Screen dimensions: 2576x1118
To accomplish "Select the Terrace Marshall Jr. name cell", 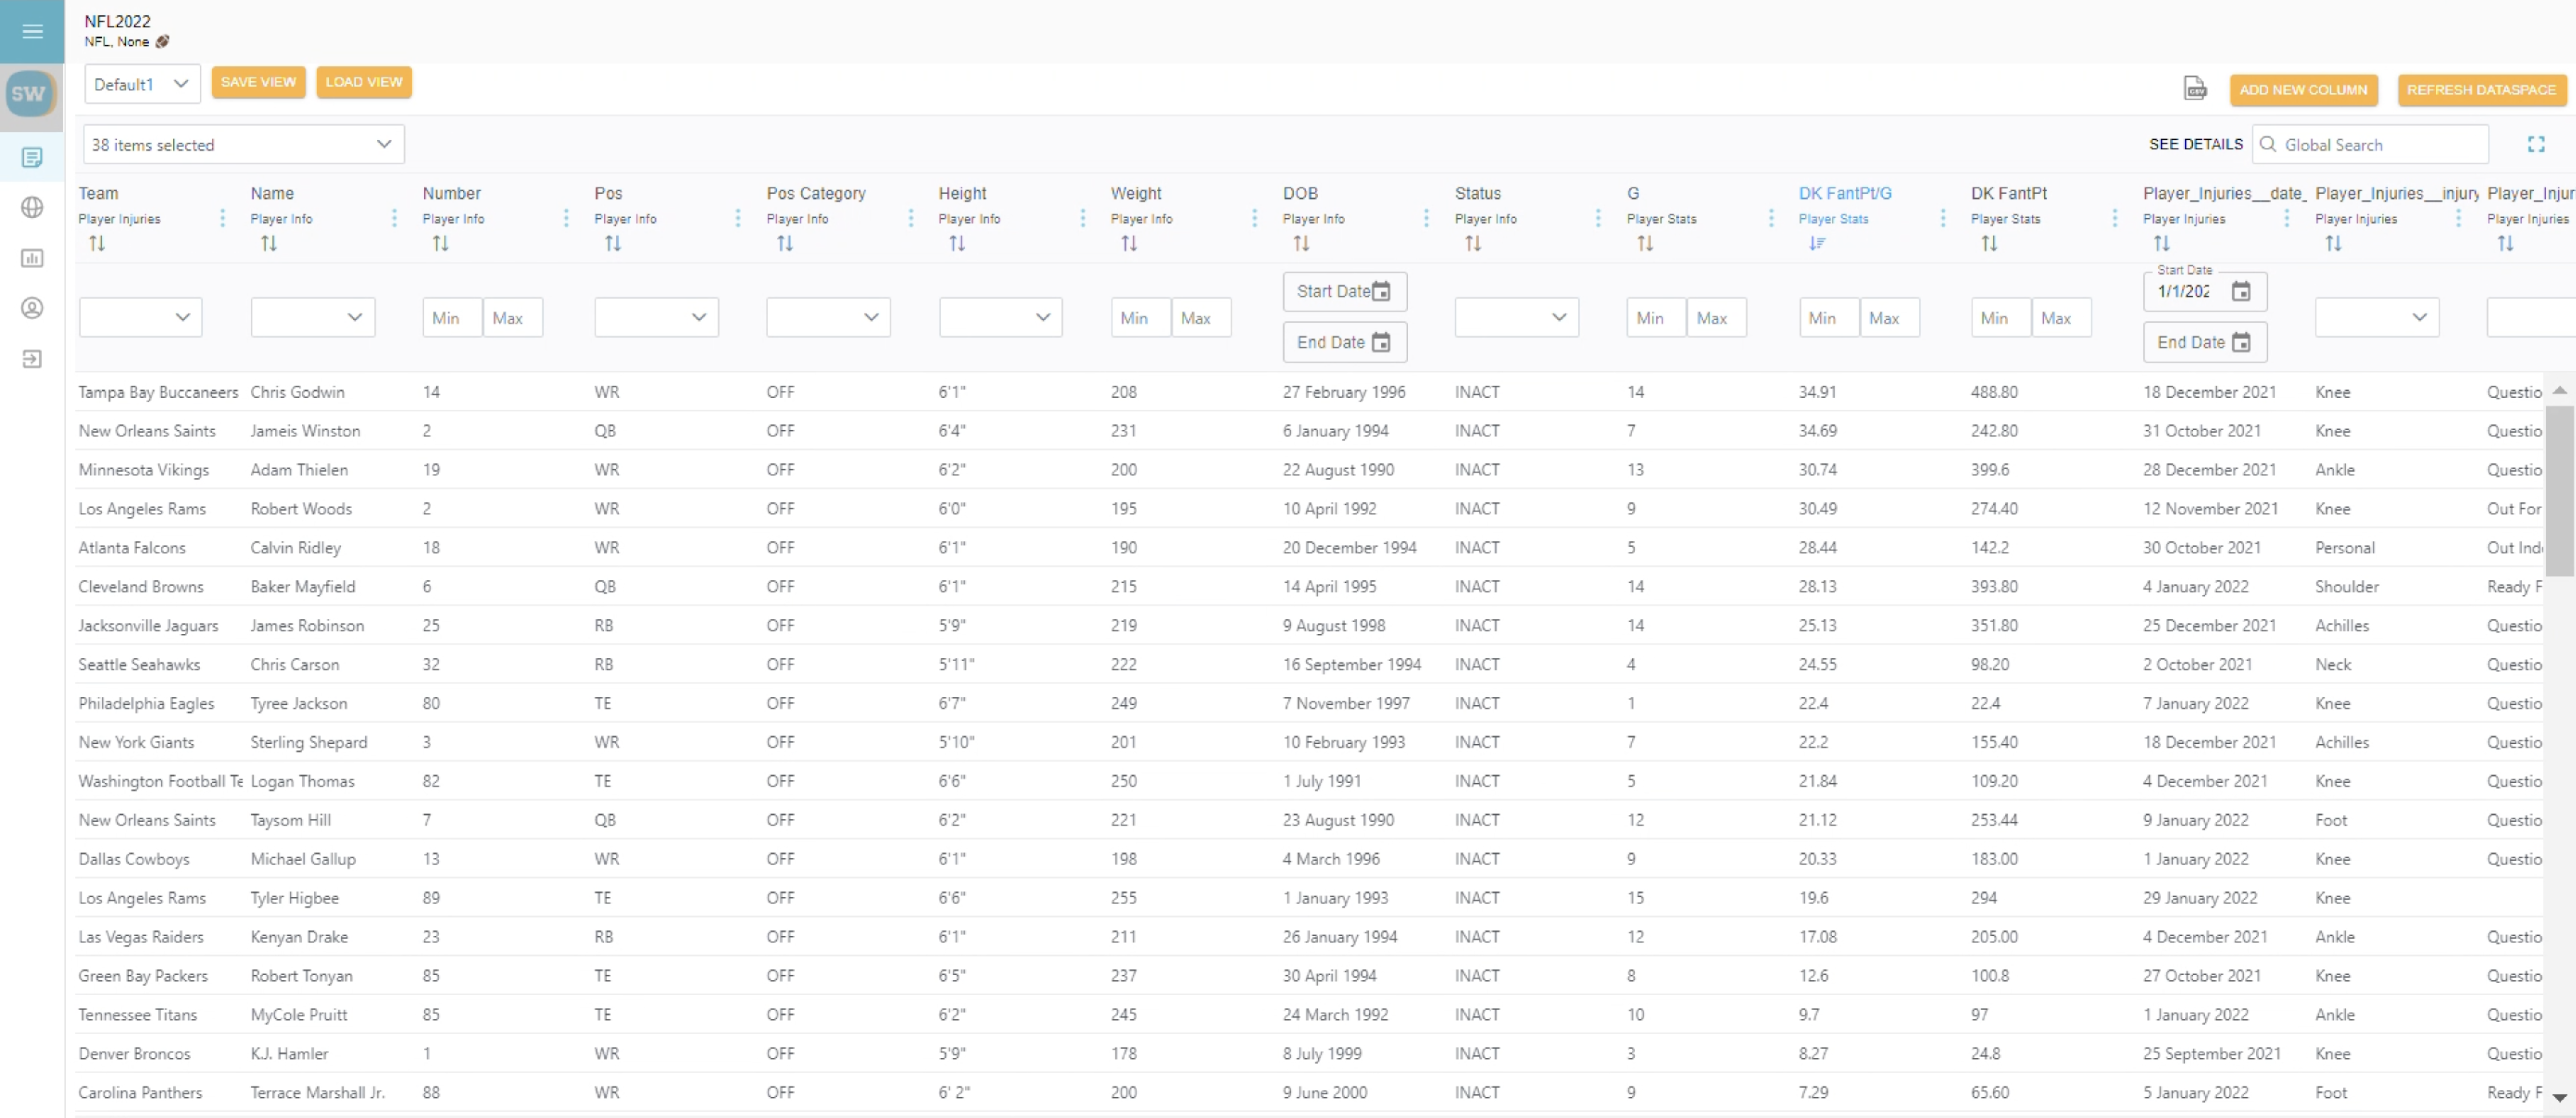I will 317,1093.
